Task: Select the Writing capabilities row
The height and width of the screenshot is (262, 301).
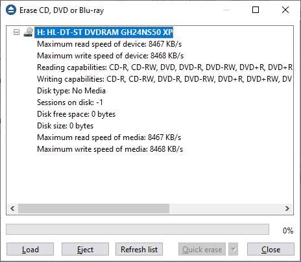Action: pyautogui.click(x=165, y=79)
